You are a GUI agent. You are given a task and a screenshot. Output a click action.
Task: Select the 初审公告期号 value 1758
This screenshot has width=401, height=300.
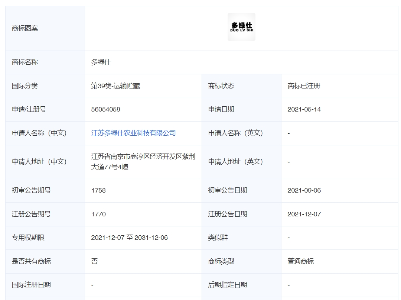[98, 190]
